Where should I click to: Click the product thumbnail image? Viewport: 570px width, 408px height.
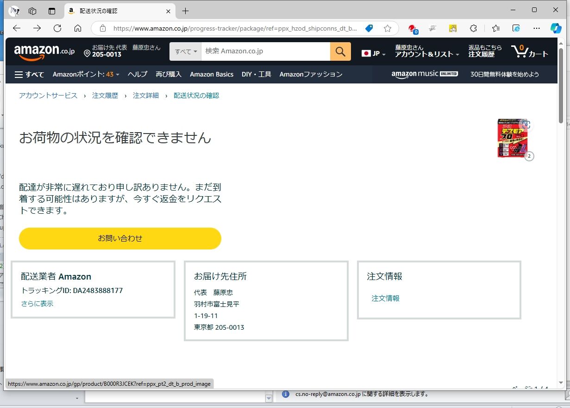[512, 138]
